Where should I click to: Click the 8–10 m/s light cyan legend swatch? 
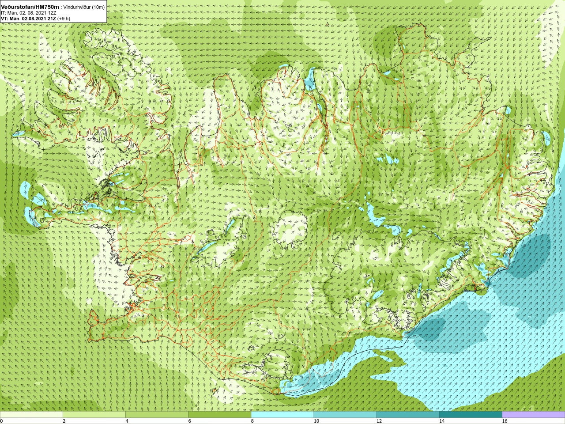pyautogui.click(x=282, y=415)
